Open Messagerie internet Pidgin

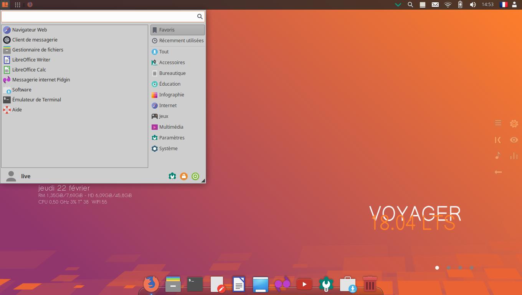75,80
